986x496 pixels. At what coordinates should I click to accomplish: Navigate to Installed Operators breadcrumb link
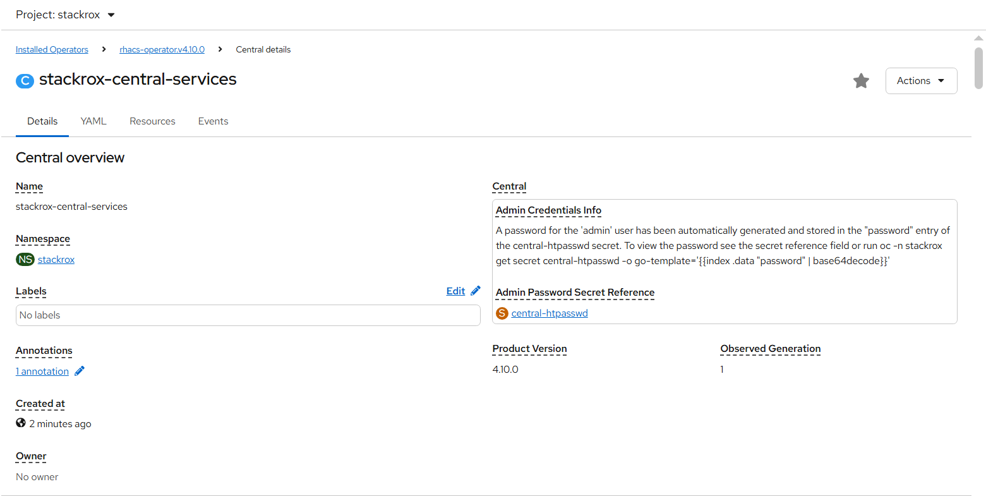52,49
